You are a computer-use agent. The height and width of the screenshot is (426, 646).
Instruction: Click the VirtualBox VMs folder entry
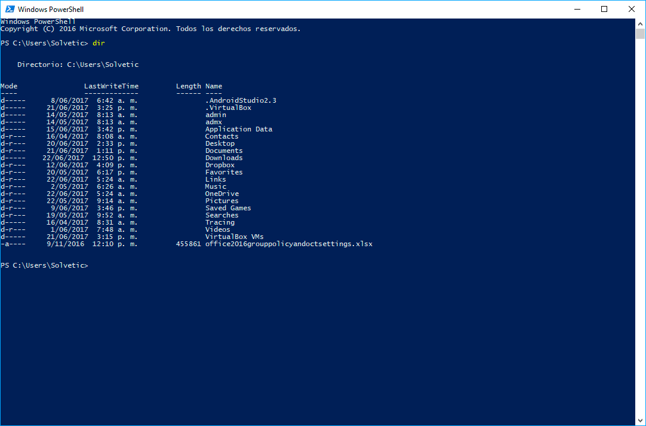tap(234, 237)
